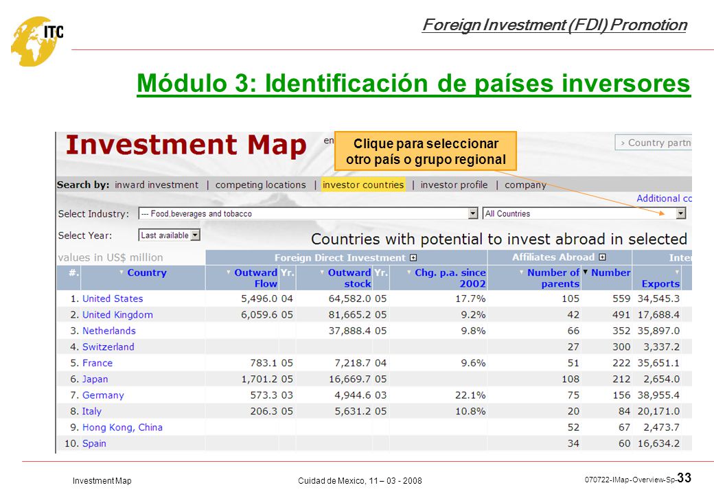714x494 pixels.
Task: Open the Hong Kong, China link
Action: [x=122, y=427]
